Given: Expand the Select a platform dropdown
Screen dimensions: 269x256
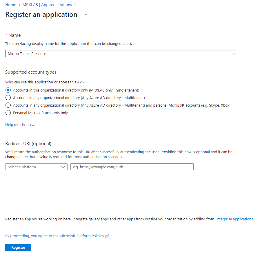Looking at the screenshot, I should (36, 167).
